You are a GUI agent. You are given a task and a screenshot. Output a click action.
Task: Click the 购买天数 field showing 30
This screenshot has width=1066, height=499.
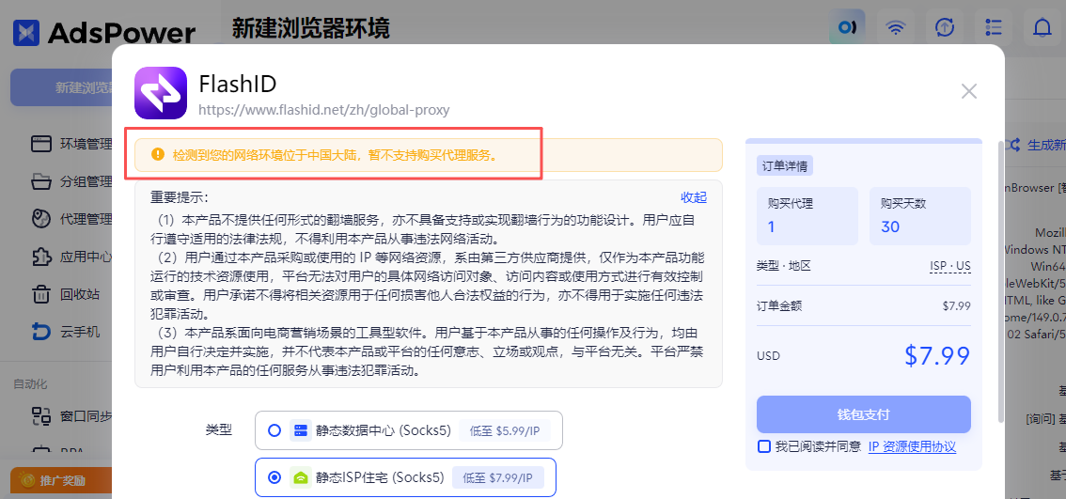(920, 215)
